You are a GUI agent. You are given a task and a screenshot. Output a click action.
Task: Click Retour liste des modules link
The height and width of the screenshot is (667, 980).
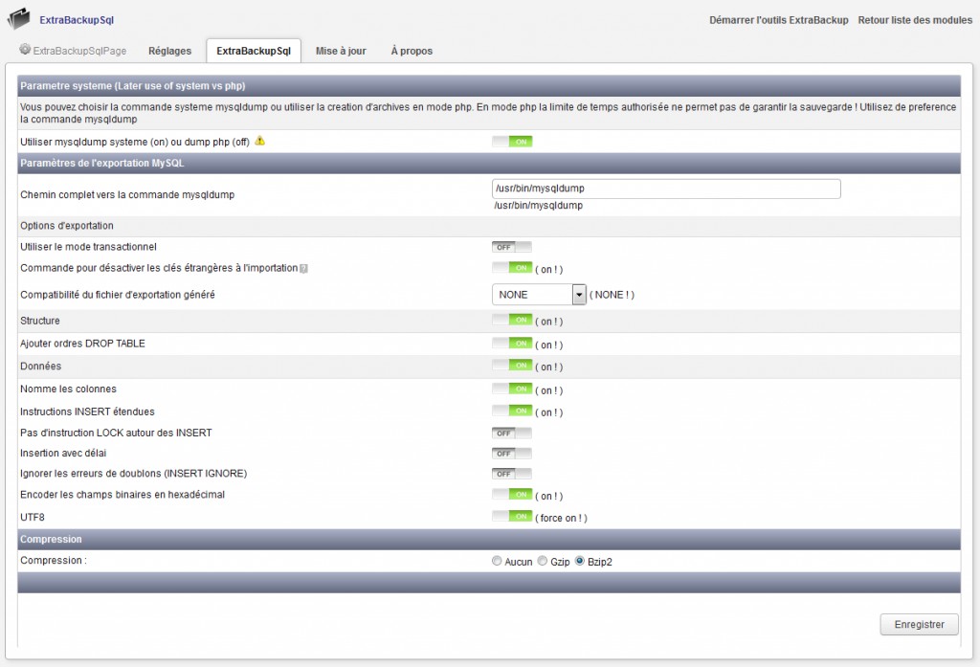tap(914, 20)
